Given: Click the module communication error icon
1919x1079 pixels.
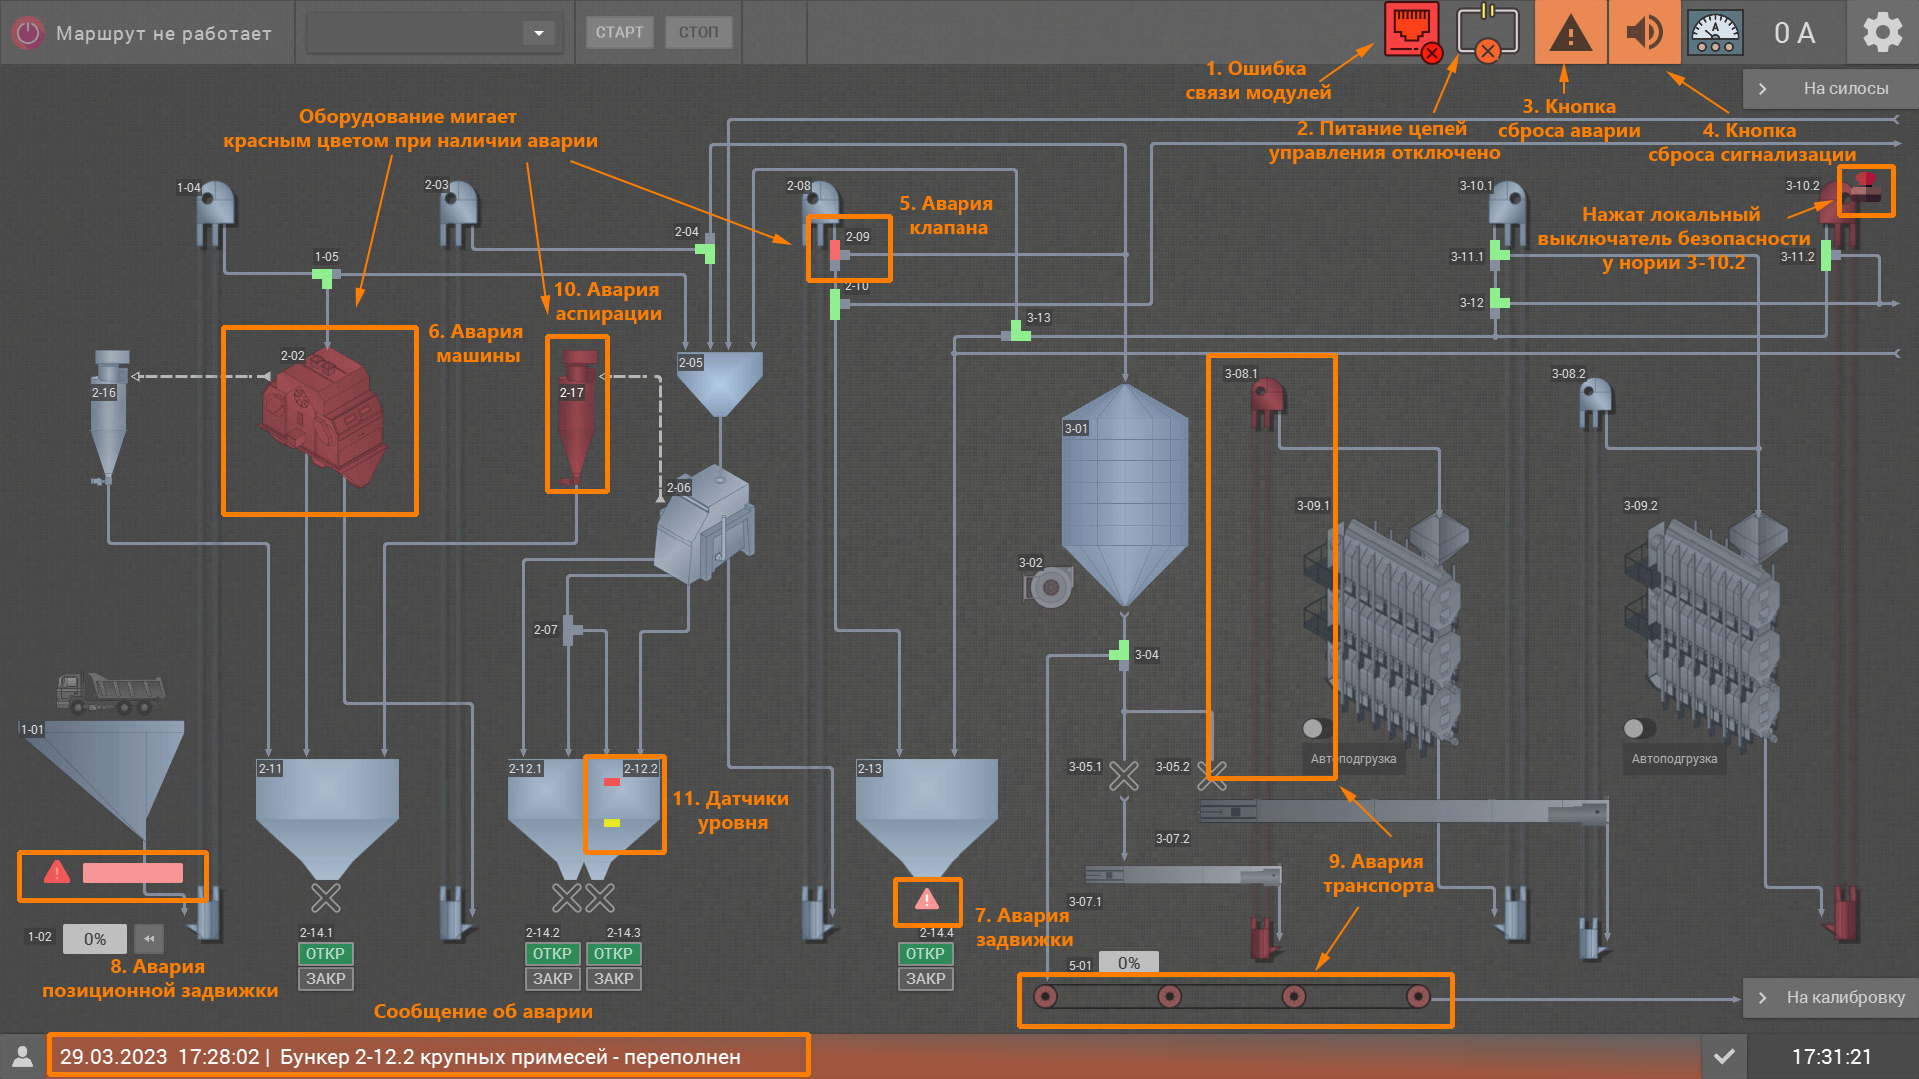Looking at the screenshot, I should 1411,31.
